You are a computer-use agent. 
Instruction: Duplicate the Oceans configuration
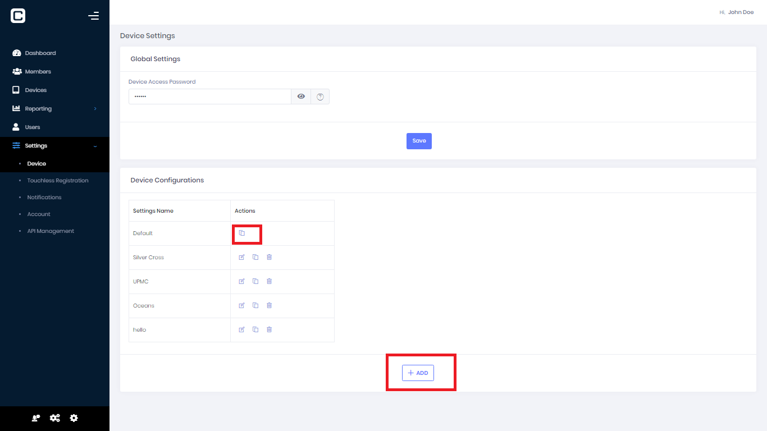pos(255,305)
